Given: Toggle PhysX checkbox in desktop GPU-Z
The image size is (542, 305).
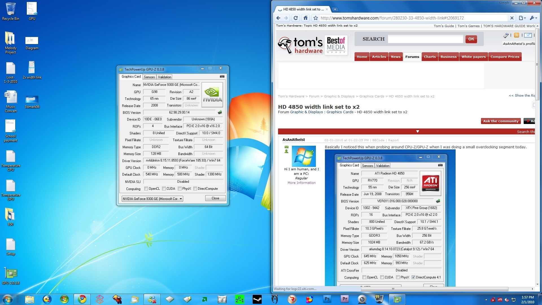Looking at the screenshot, I should (x=180, y=189).
